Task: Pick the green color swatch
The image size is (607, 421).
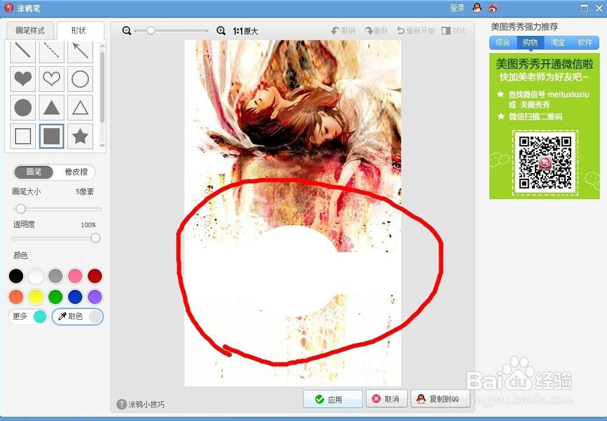Action: tap(55, 297)
